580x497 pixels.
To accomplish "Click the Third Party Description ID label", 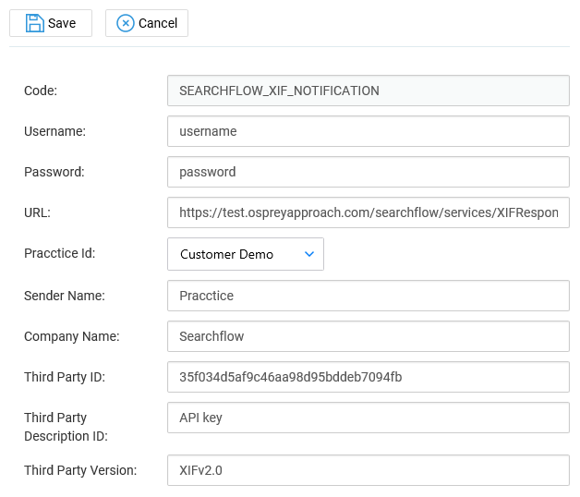I will (x=66, y=427).
